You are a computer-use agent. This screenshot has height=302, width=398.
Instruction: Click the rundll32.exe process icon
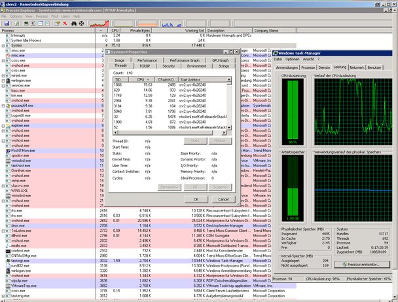point(8,266)
